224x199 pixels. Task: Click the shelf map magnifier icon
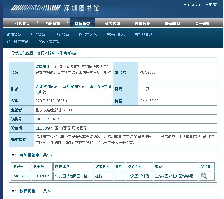[204, 176]
